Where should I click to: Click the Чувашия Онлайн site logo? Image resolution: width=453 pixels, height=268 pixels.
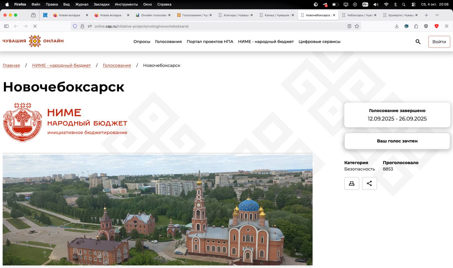pos(33,41)
